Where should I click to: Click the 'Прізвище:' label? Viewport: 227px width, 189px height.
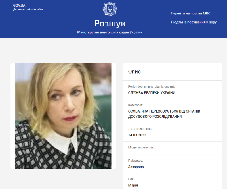click(136, 161)
